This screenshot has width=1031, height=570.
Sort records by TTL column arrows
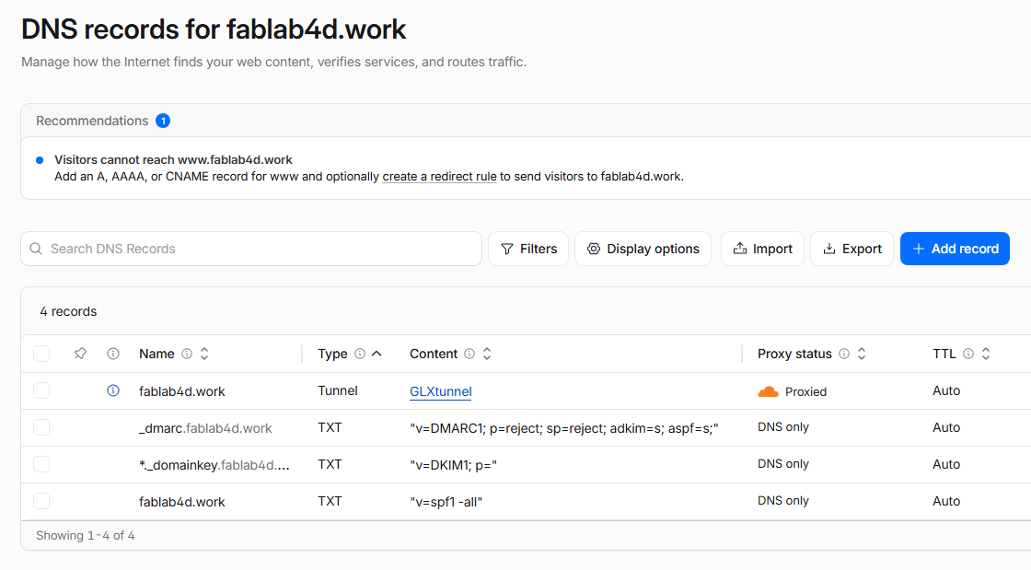pyautogui.click(x=986, y=354)
